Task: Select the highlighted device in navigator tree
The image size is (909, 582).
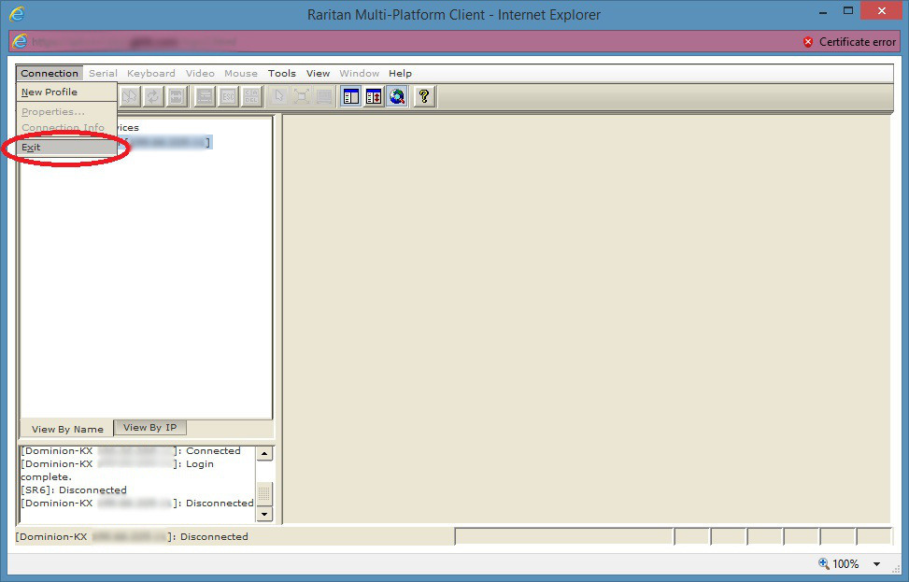Action: point(165,142)
